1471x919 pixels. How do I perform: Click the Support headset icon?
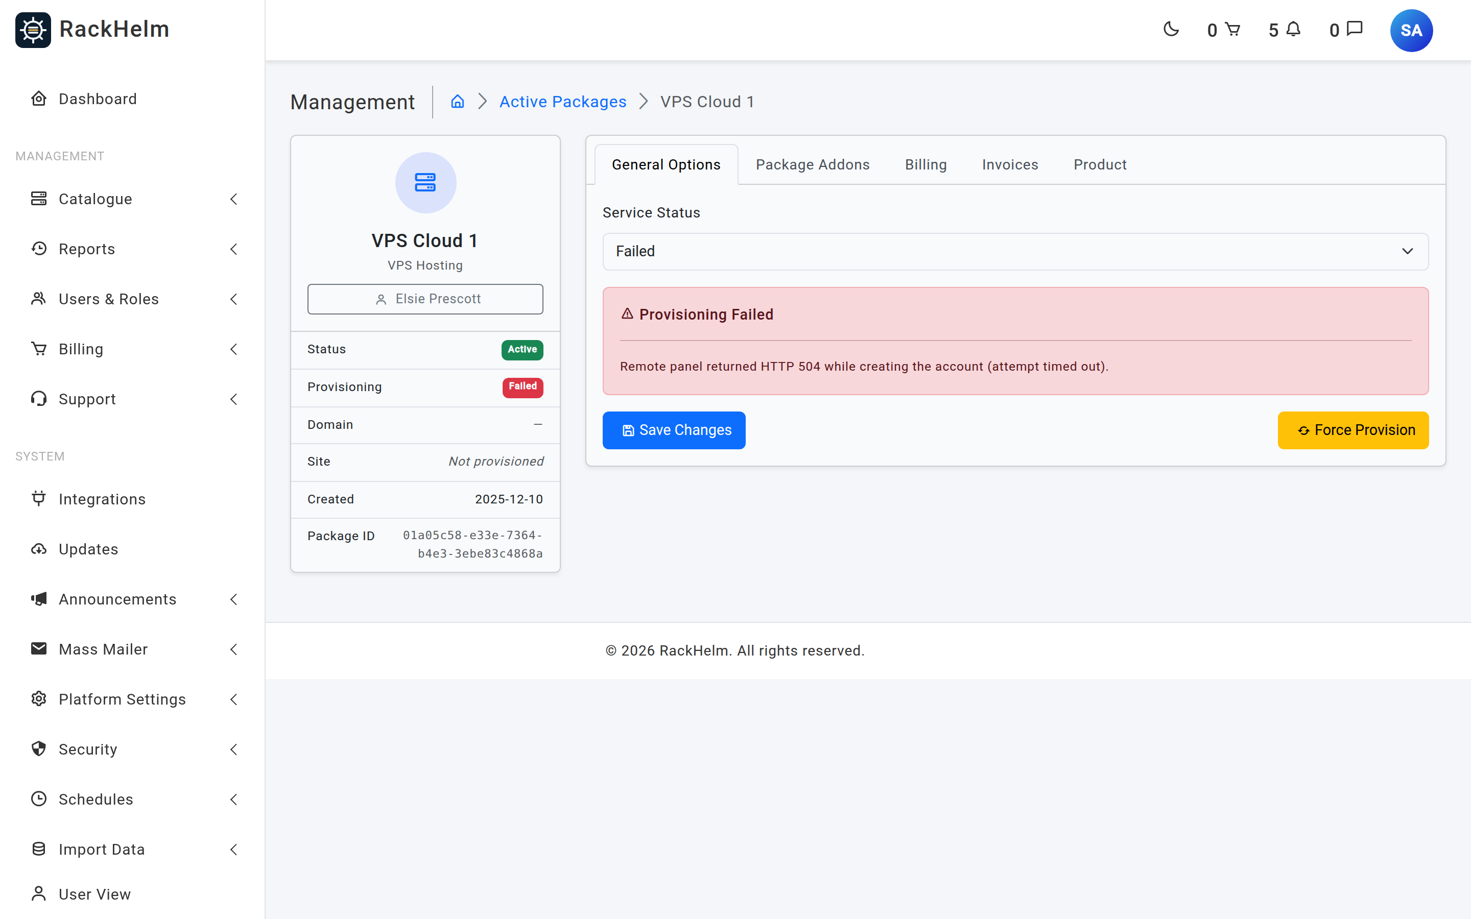point(39,399)
